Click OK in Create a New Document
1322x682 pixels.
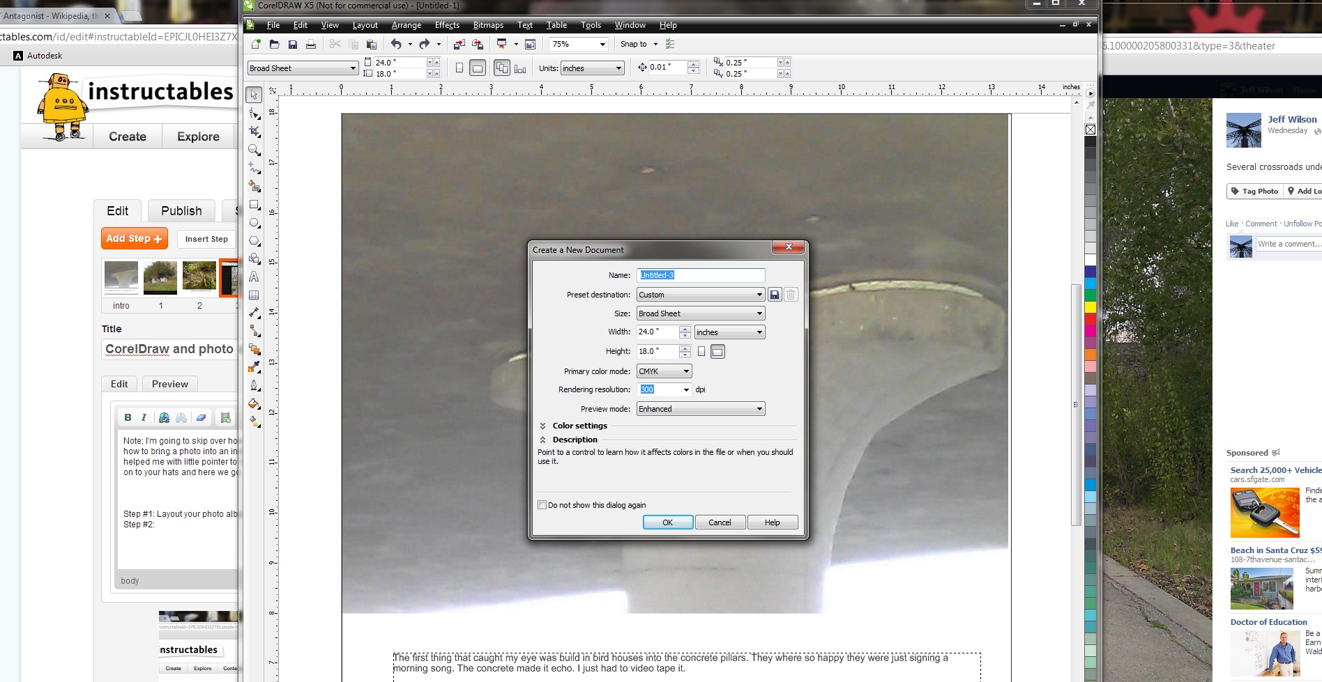(x=667, y=522)
